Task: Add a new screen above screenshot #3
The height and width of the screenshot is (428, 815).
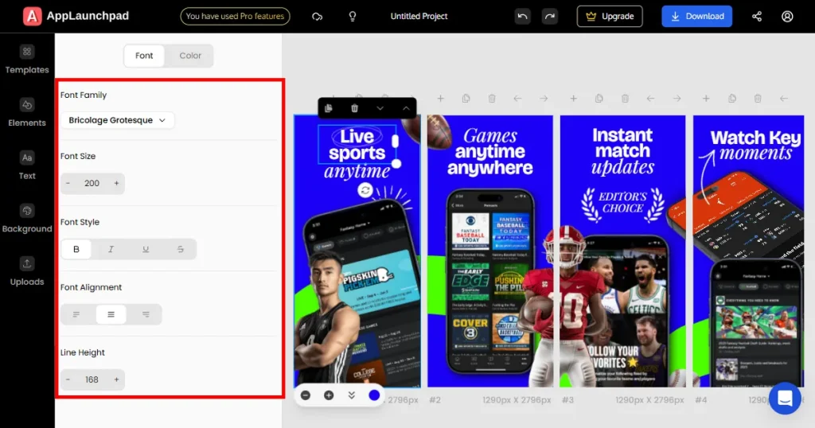Action: coord(573,98)
